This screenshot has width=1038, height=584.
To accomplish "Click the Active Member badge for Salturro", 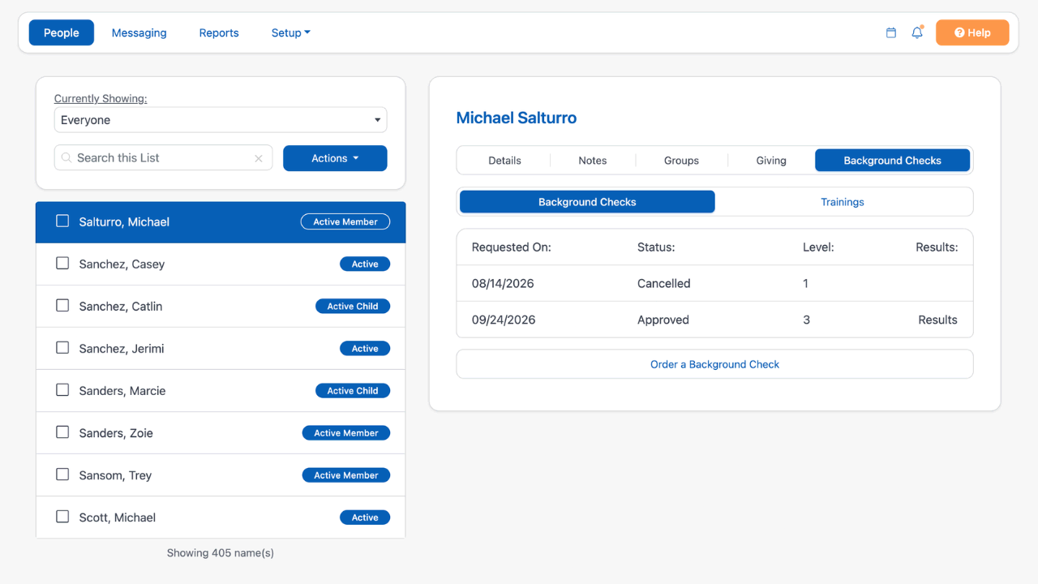I will point(345,221).
